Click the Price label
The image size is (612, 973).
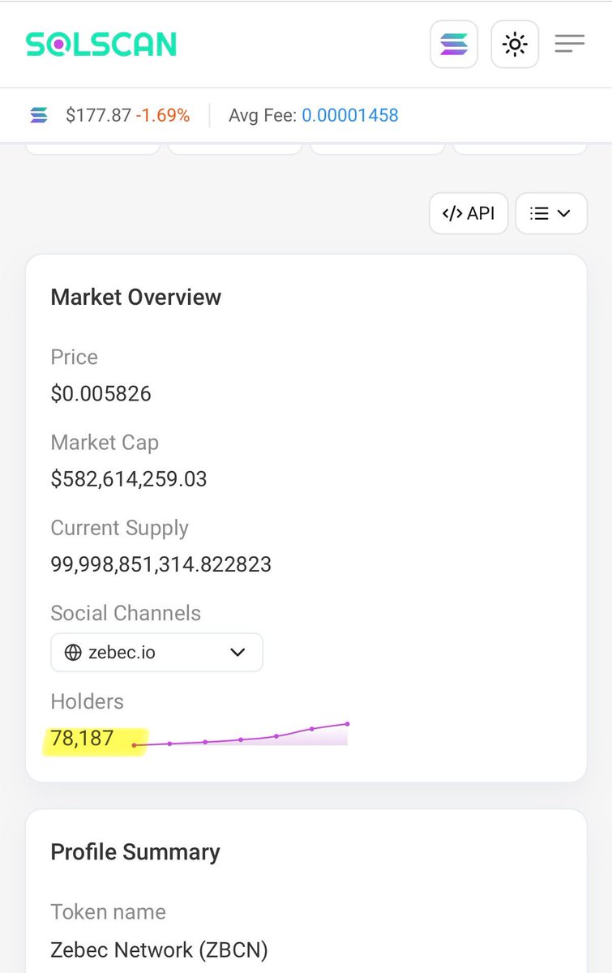pyautogui.click(x=74, y=358)
